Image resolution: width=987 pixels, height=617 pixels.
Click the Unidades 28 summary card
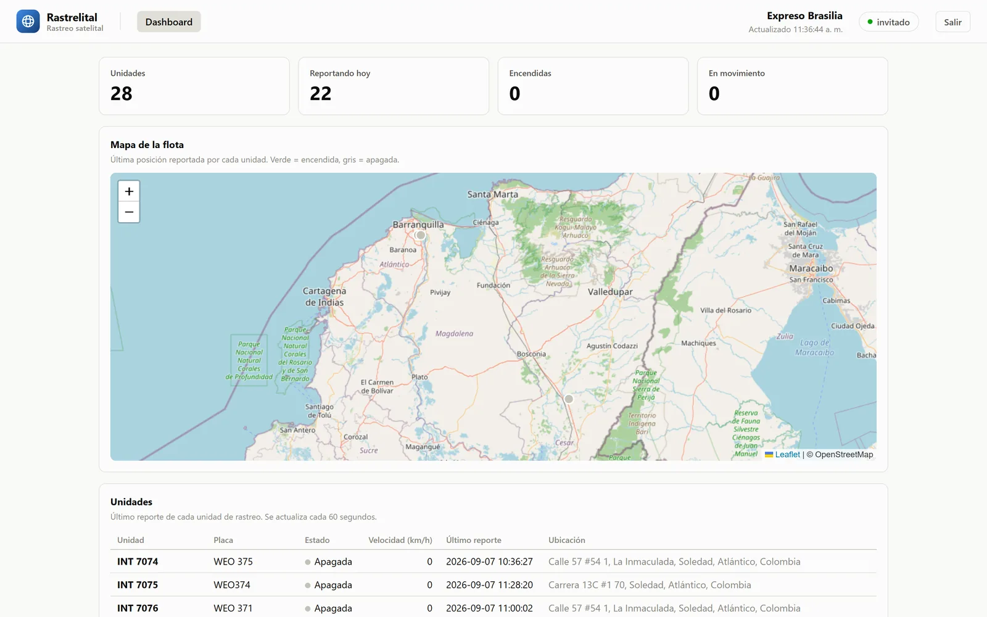(194, 86)
